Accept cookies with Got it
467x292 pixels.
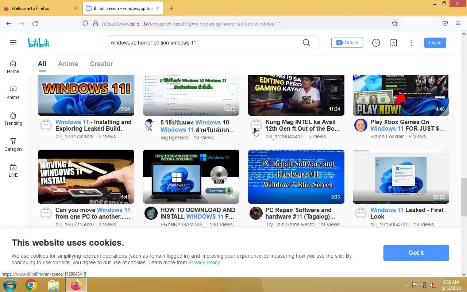point(416,253)
